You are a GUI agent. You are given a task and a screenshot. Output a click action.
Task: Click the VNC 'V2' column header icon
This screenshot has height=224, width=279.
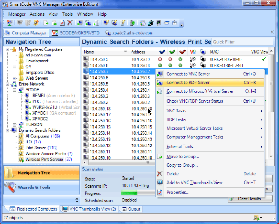pos(193,52)
